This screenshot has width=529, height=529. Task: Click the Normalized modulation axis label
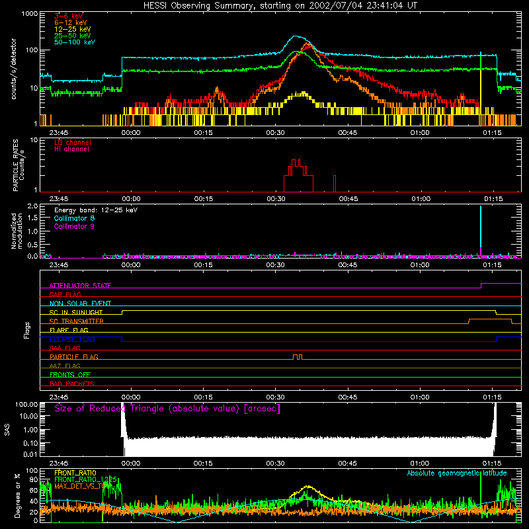click(x=17, y=231)
